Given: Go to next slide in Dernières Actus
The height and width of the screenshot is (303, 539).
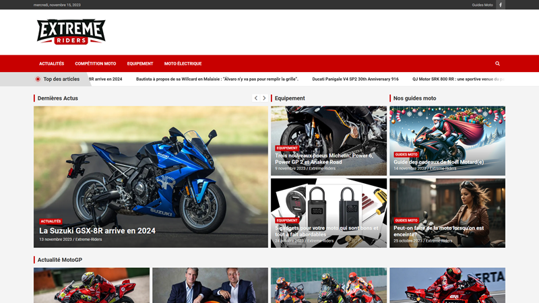Looking at the screenshot, I should tap(264, 98).
